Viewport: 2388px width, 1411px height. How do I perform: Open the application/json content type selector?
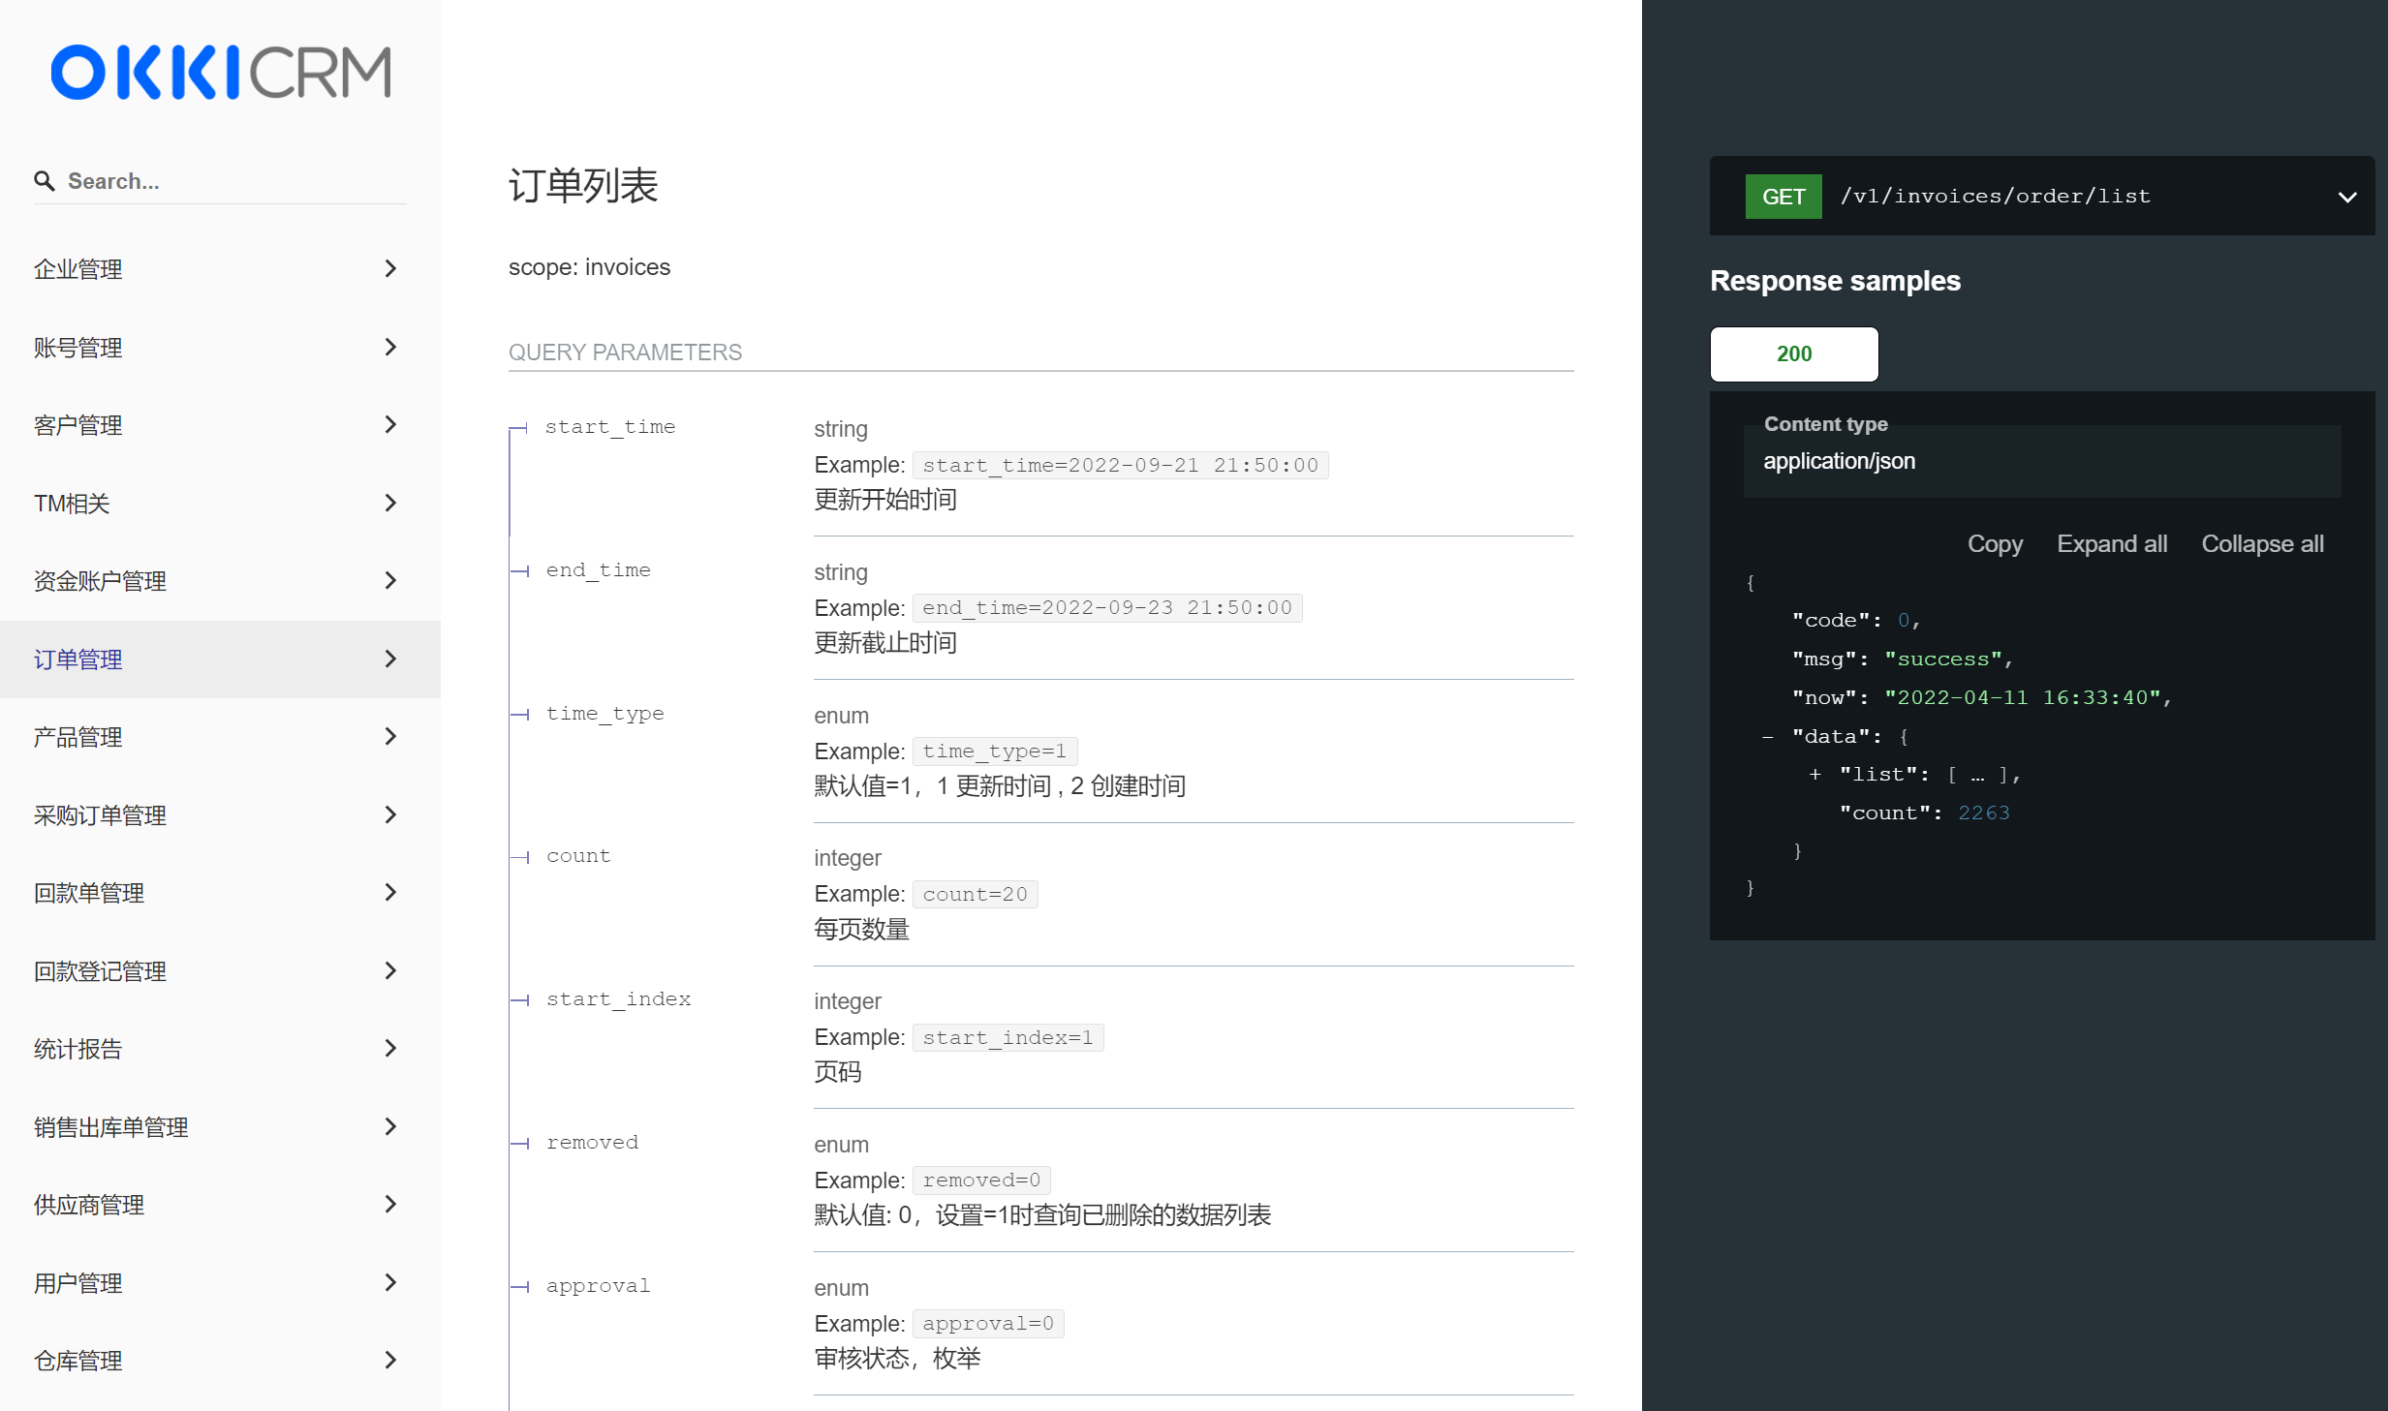coord(2041,461)
